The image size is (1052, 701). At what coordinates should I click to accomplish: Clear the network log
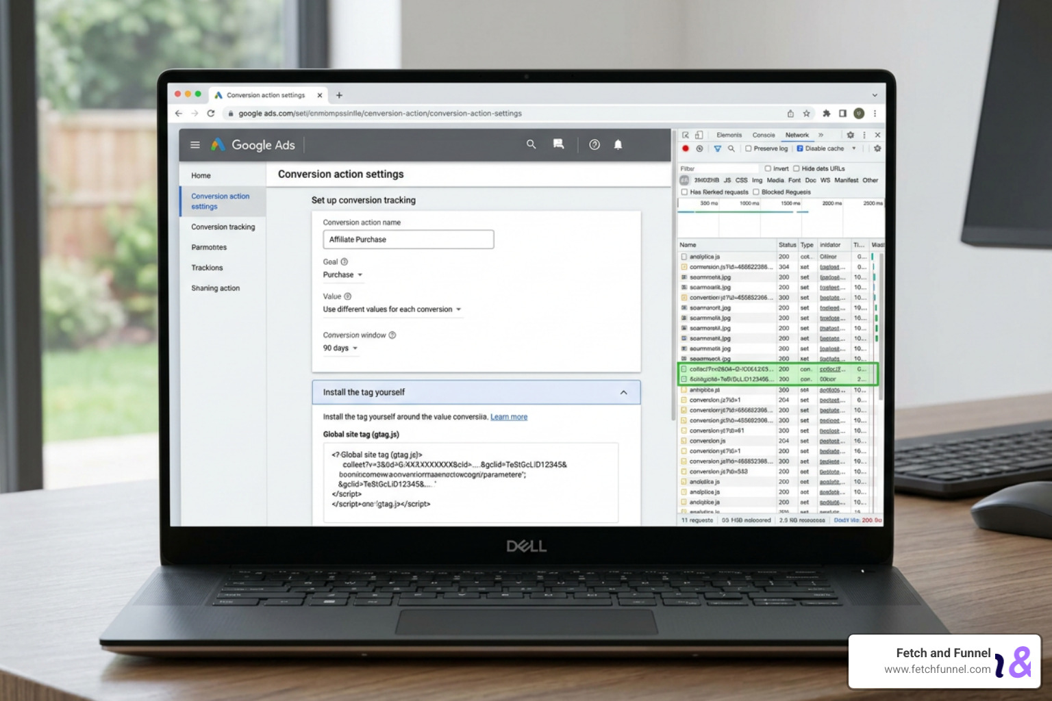(x=699, y=149)
